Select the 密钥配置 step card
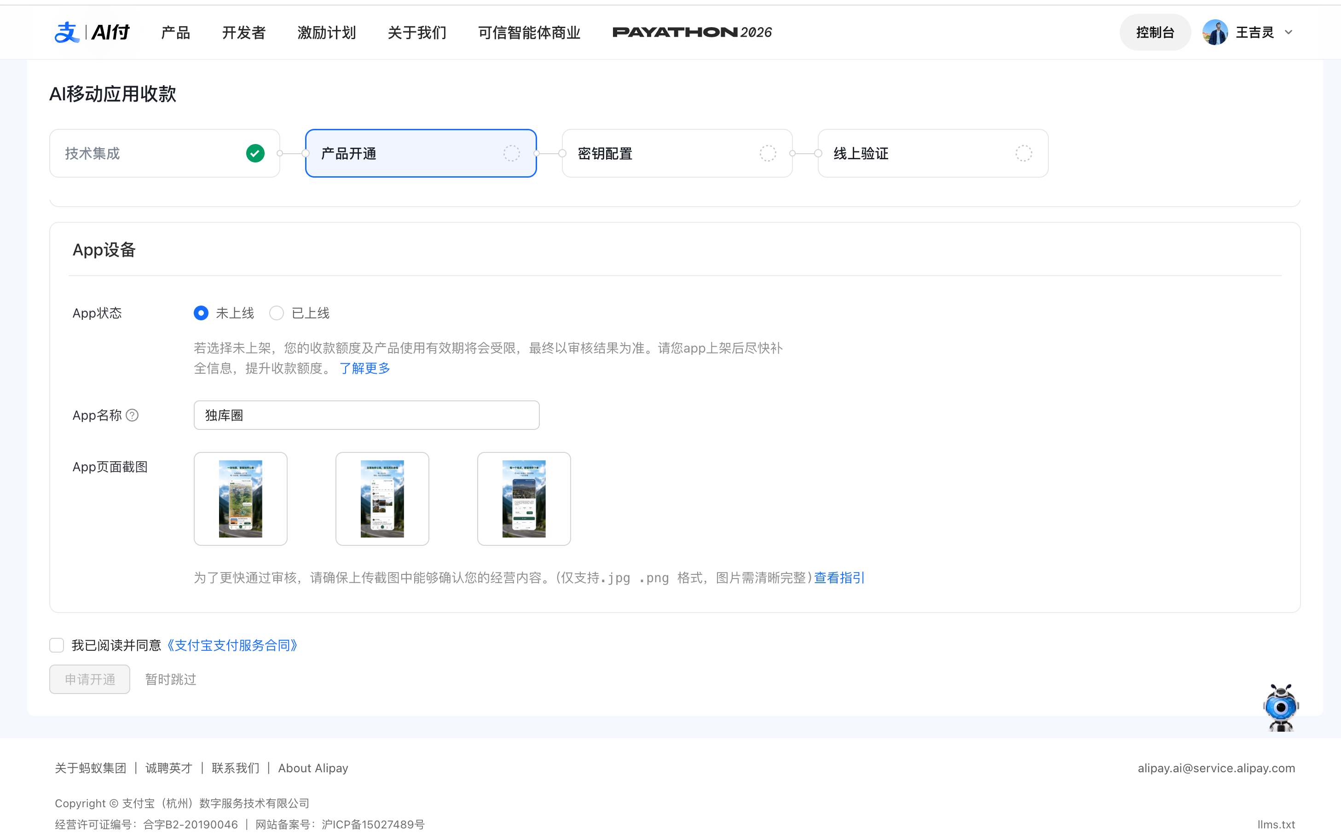This screenshot has width=1341, height=833. coord(677,153)
